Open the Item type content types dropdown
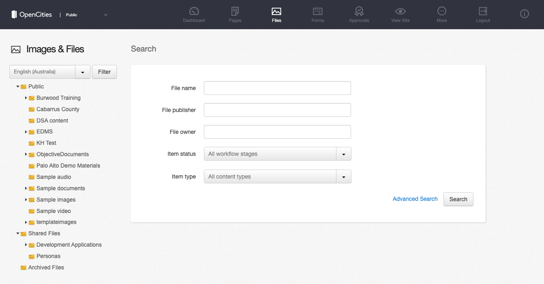 click(343, 176)
